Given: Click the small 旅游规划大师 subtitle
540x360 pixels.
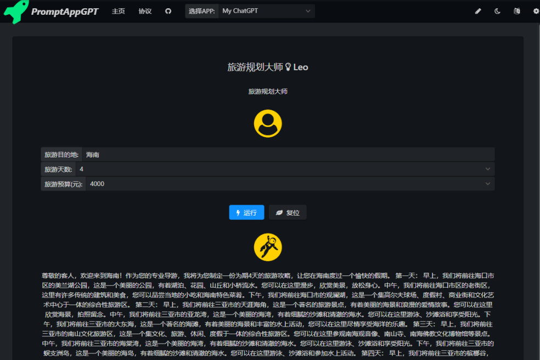Looking at the screenshot, I should (268, 91).
